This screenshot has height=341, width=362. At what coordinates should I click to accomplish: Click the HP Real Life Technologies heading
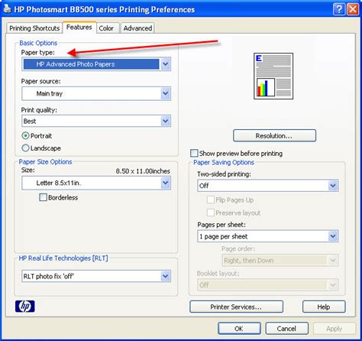click(x=63, y=258)
